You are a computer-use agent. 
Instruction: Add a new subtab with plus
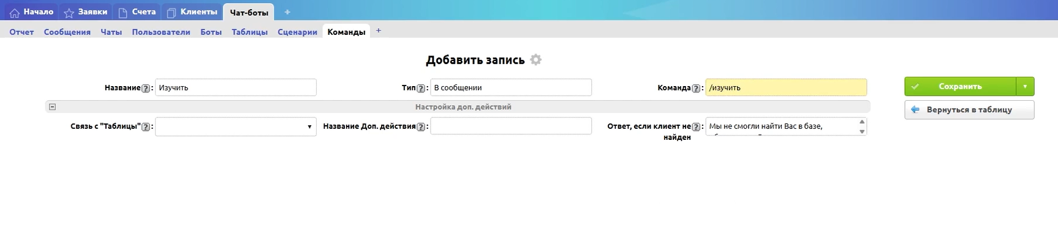pyautogui.click(x=379, y=31)
